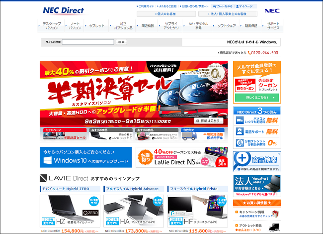
Task: Open マルチスタイル Hybrid Advance heading
Action: [x=134, y=189]
